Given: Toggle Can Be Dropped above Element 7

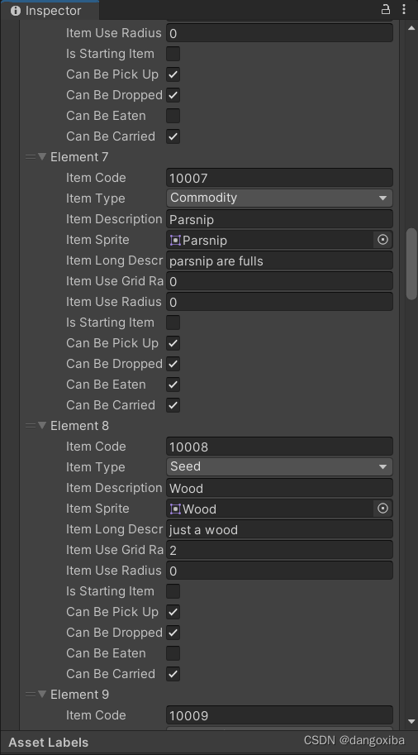Looking at the screenshot, I should [x=173, y=95].
